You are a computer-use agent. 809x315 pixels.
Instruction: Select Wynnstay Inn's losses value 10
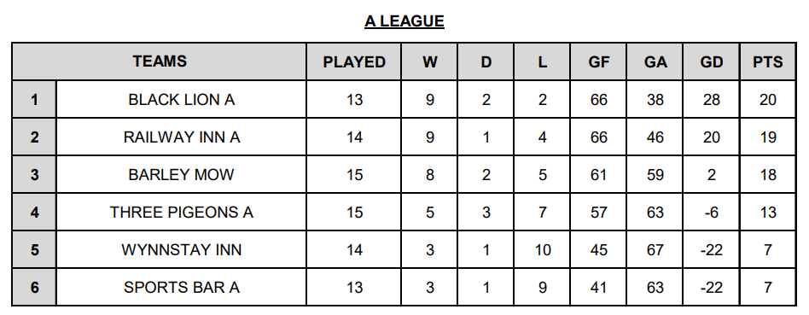[x=542, y=250]
